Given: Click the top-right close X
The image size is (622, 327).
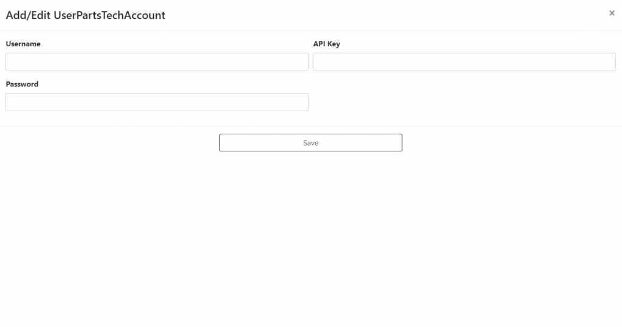Looking at the screenshot, I should pos(612,13).
